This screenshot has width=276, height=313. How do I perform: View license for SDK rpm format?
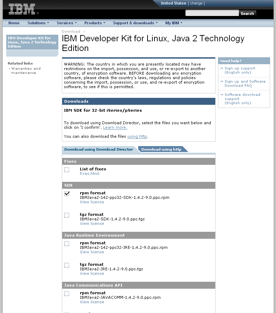point(92,202)
